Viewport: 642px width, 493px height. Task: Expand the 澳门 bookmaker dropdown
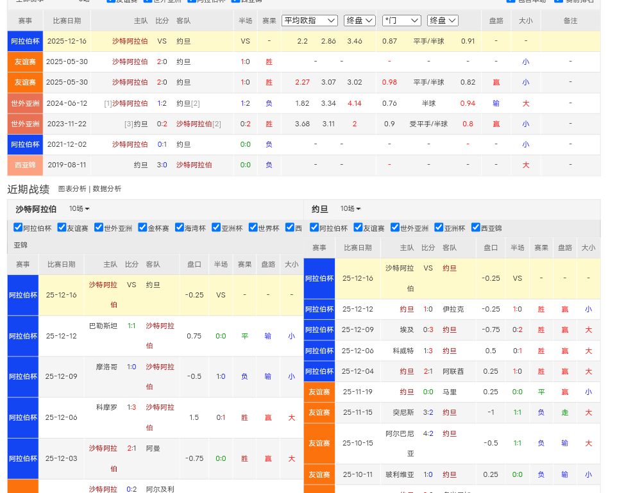[401, 21]
